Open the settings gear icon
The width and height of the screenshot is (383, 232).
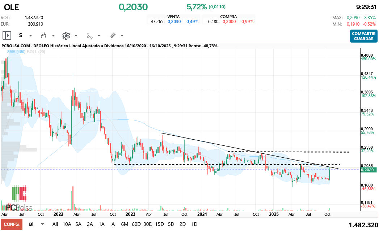click(66, 36)
